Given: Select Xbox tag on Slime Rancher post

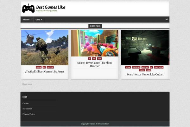Looking at the screenshot, I should point(99,58).
